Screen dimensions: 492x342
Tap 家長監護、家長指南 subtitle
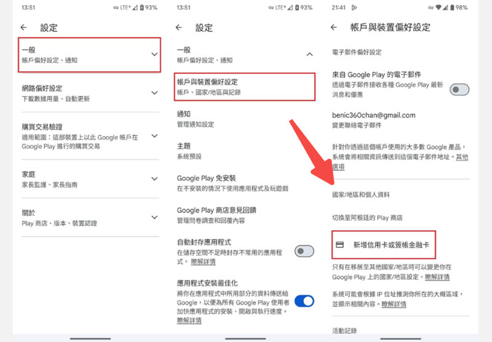coord(49,185)
